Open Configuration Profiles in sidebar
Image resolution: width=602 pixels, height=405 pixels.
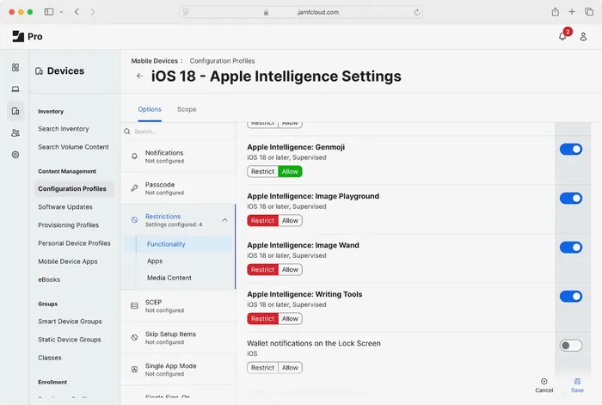click(x=74, y=189)
